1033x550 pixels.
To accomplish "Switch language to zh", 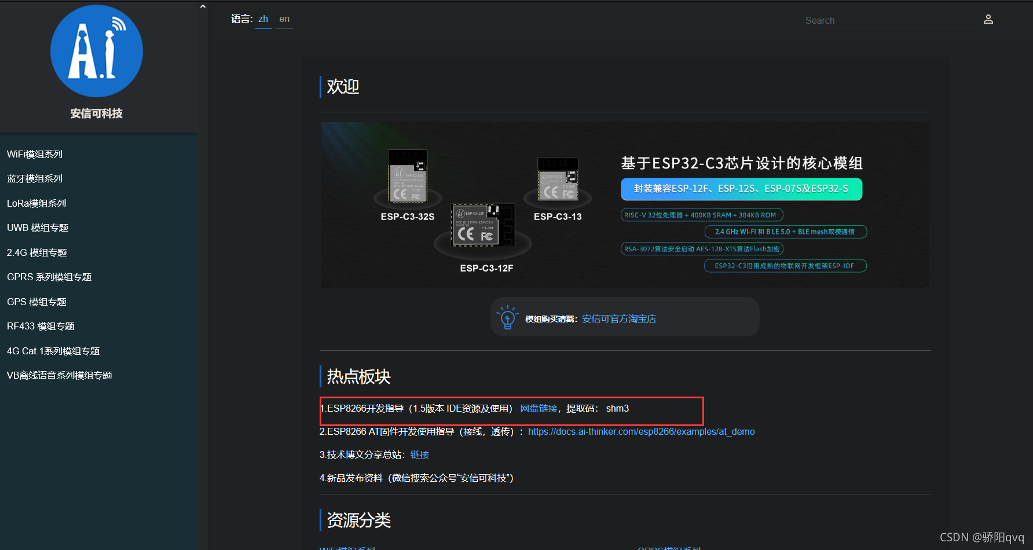I will click(263, 19).
